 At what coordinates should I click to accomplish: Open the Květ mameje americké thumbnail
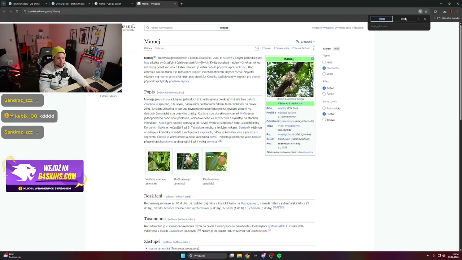pos(188,161)
